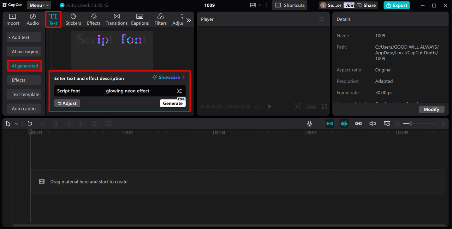The height and width of the screenshot is (229, 452).
Task: Open the Player panel menu icon
Action: pos(322,19)
